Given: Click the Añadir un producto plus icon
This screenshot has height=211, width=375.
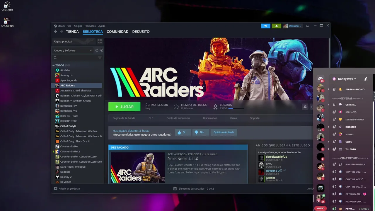Looking at the screenshot, I should pos(56,188).
